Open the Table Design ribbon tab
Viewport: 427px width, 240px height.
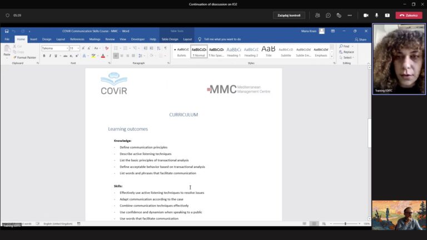[x=170, y=39]
